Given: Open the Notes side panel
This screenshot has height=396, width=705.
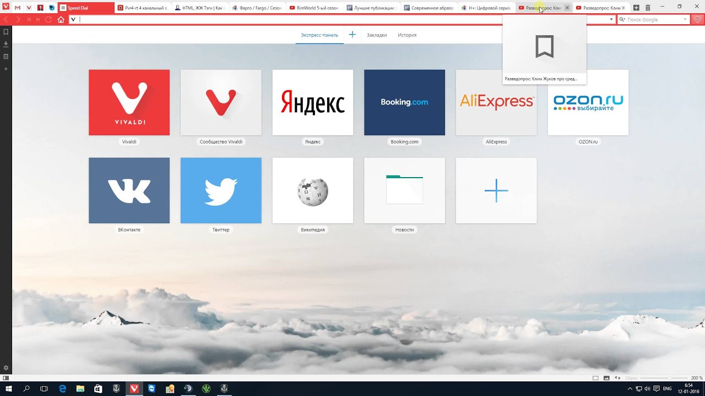Looking at the screenshot, I should click(x=6, y=57).
